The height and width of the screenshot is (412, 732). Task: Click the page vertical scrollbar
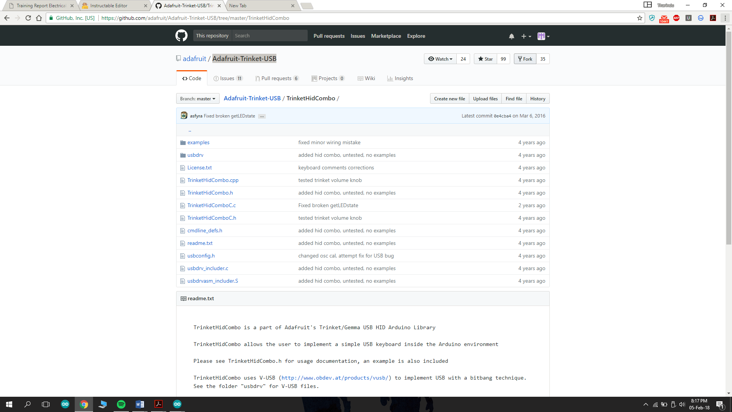tap(728, 137)
